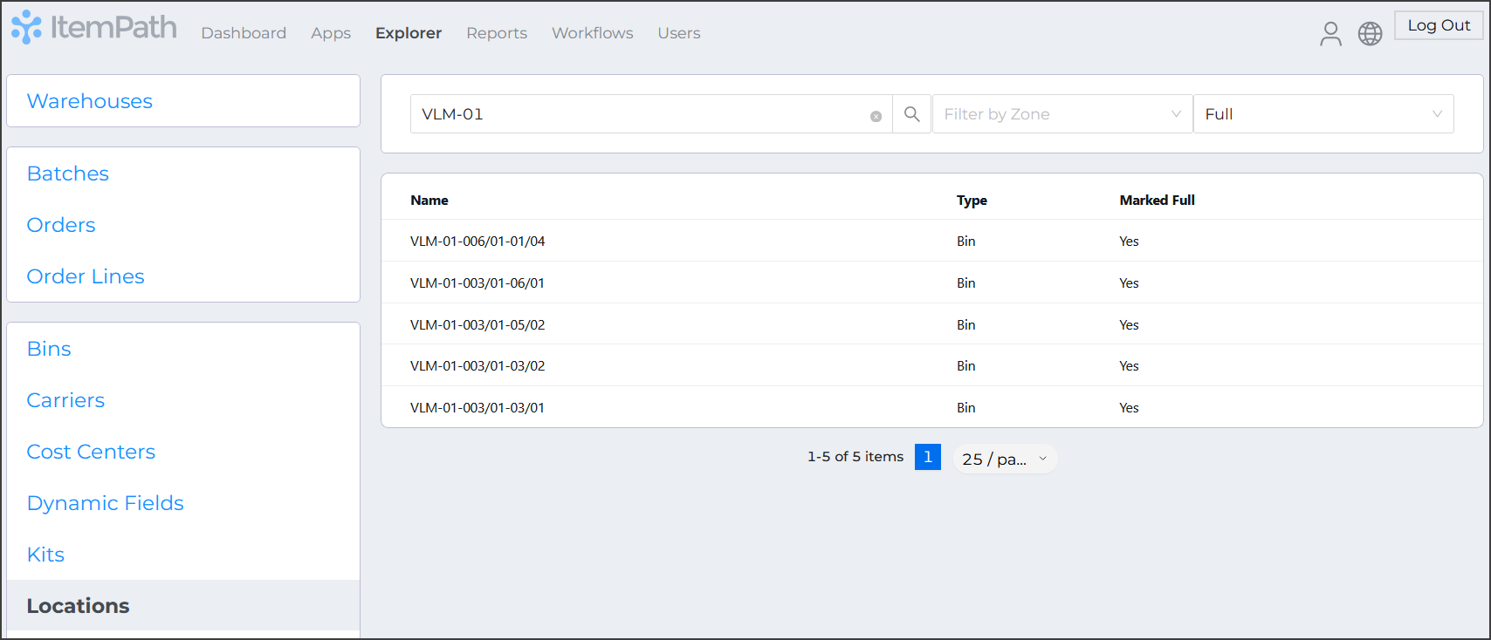The height and width of the screenshot is (640, 1491).
Task: Open Warehouses in sidebar
Action: click(x=90, y=101)
